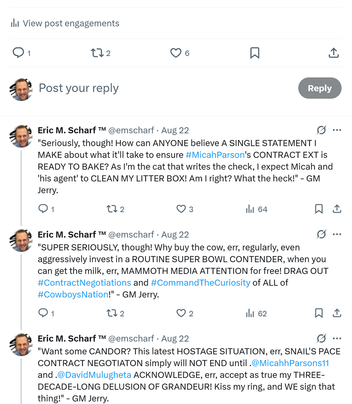Click Grok icon on the first reply
This screenshot has height=404, width=352.
pyautogui.click(x=321, y=130)
